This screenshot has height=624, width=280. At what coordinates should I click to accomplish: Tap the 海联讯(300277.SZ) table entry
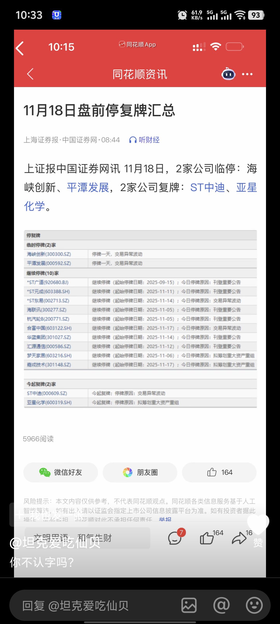[x=47, y=310]
